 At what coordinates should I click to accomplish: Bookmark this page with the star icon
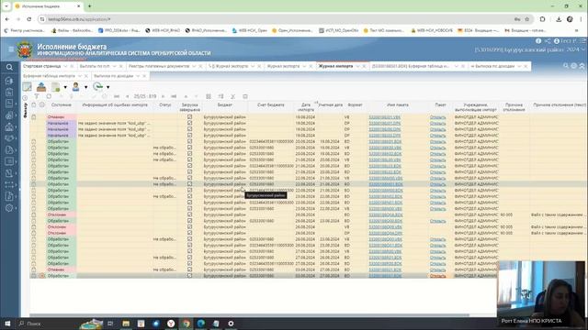click(x=526, y=19)
